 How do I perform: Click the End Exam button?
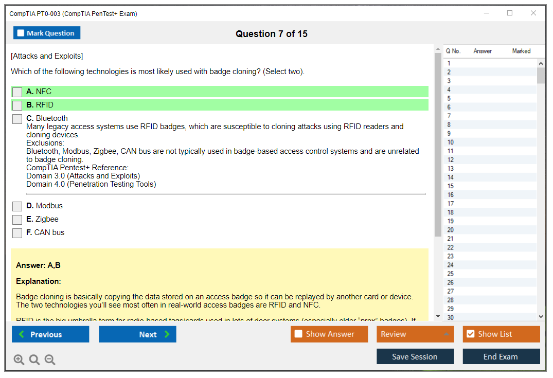point(501,356)
